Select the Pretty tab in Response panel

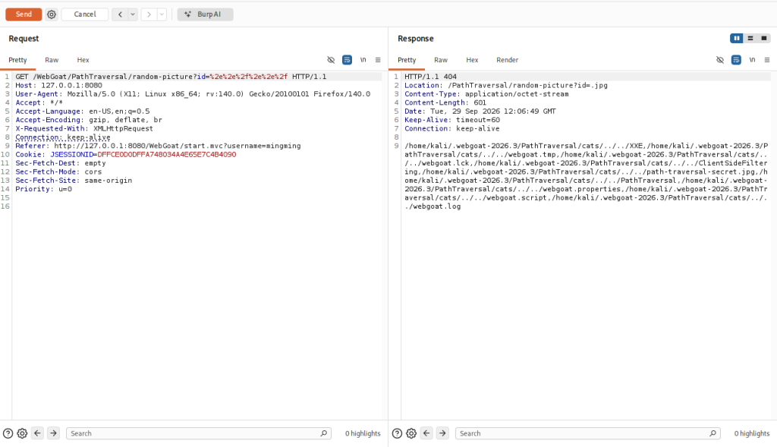point(407,60)
